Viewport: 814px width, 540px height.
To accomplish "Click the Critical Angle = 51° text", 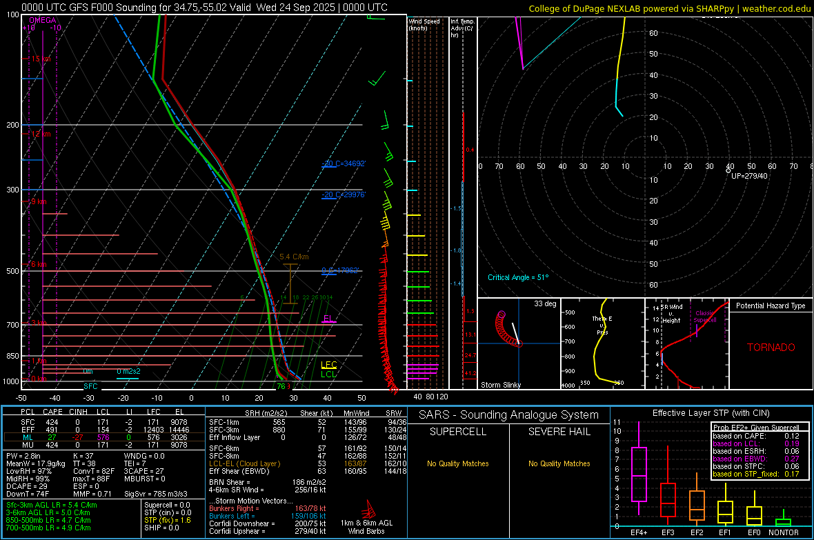I will (517, 277).
